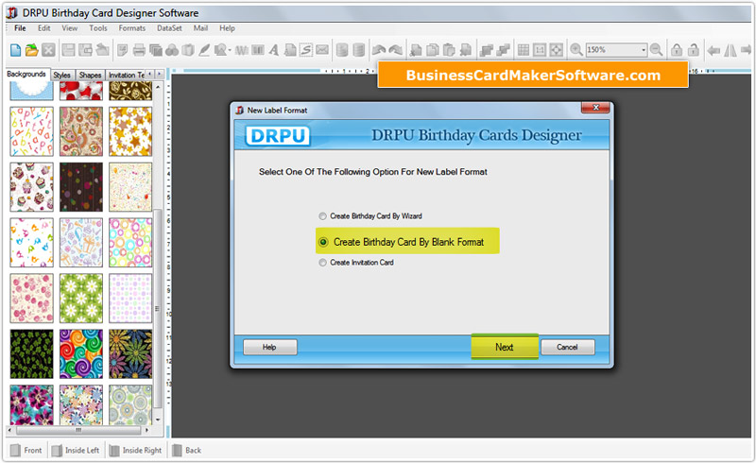Select Create Birthday Card By Wizard option

369,216
